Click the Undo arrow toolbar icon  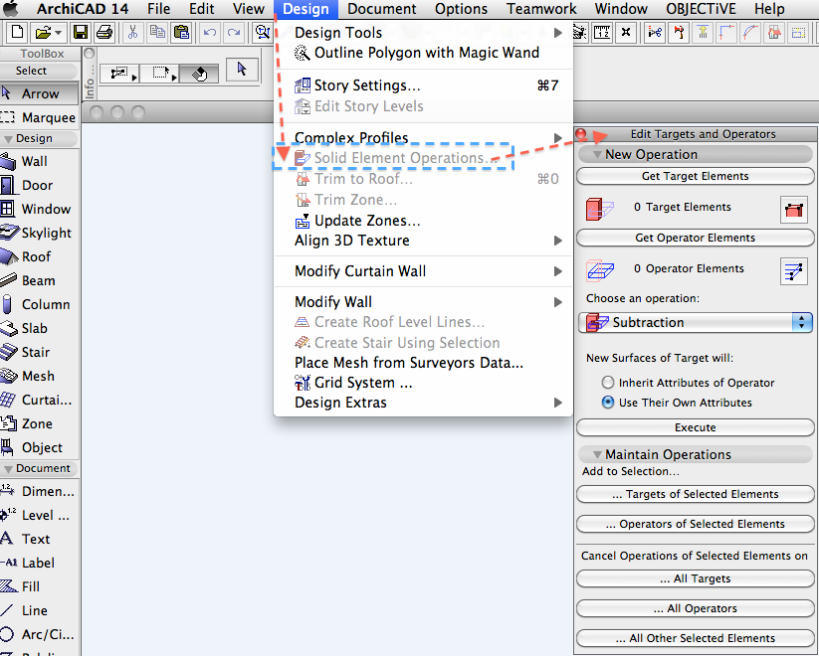click(210, 33)
